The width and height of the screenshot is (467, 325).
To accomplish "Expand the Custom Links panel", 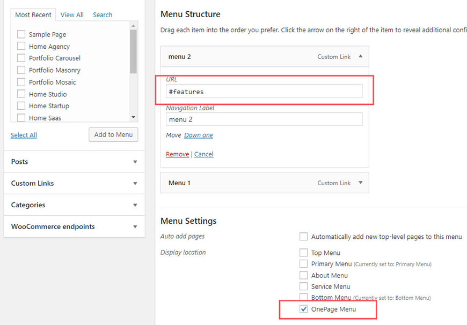I will pyautogui.click(x=135, y=184).
